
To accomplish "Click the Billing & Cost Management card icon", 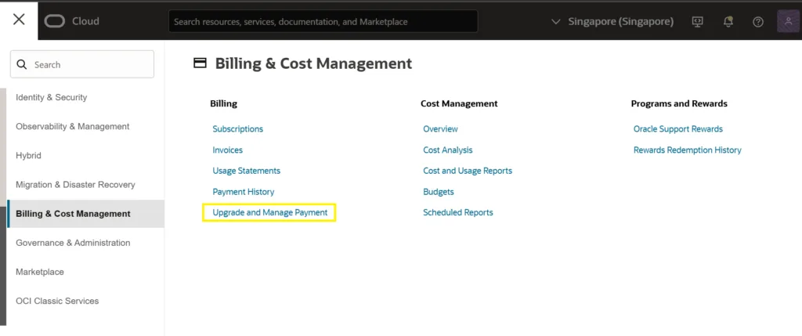I will [x=200, y=63].
